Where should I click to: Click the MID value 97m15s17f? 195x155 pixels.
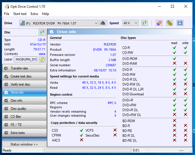point(38,44)
